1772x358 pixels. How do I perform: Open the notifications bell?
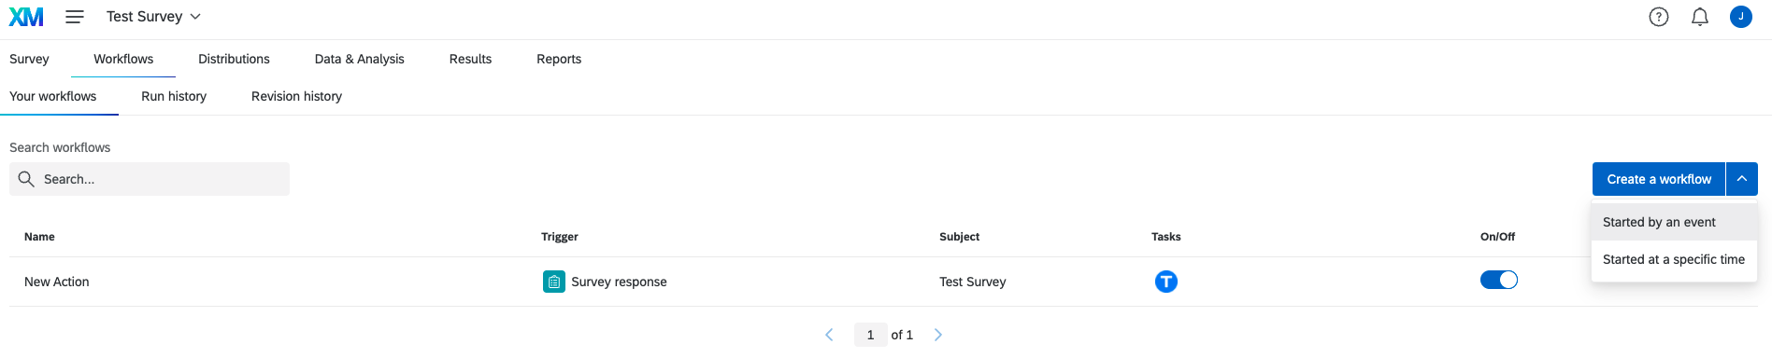1700,17
